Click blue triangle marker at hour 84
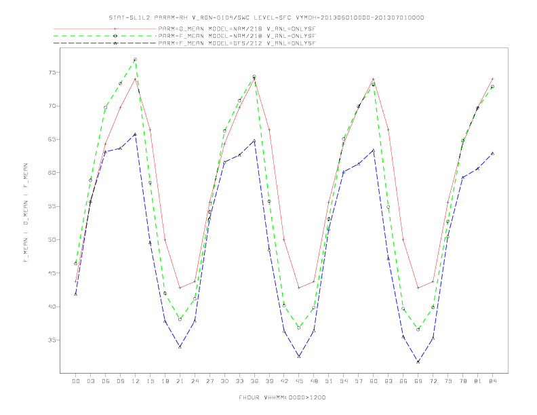This screenshot has height=415, width=537. point(493,153)
